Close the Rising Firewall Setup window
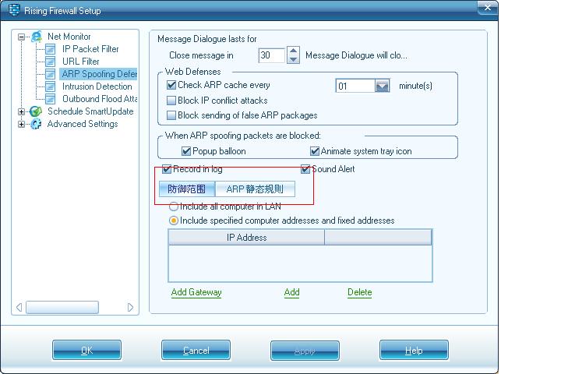This screenshot has height=374, width=561. pyautogui.click(x=487, y=8)
